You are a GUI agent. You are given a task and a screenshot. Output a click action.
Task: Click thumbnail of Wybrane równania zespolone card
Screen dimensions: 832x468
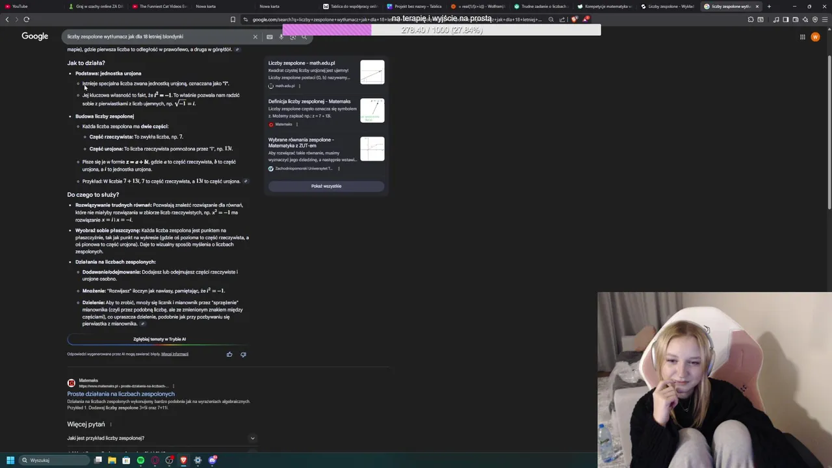pos(372,149)
